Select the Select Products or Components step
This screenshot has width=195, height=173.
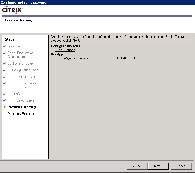tap(20, 55)
